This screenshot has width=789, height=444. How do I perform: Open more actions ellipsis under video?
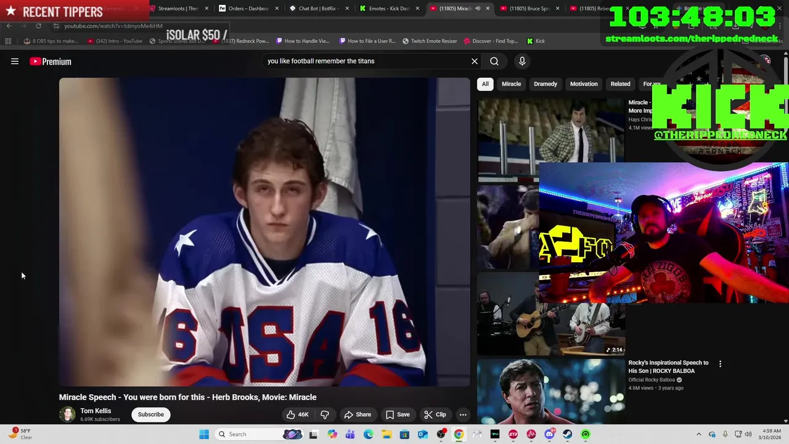[x=463, y=414]
